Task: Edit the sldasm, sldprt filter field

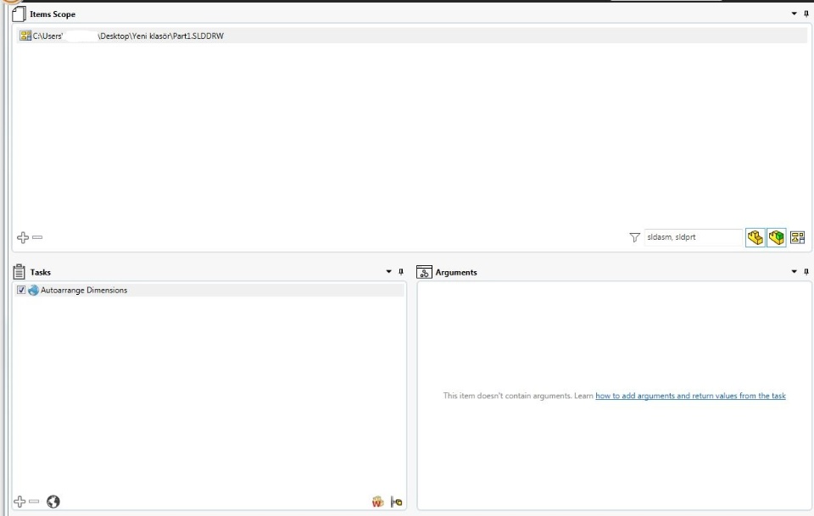Action: [693, 237]
